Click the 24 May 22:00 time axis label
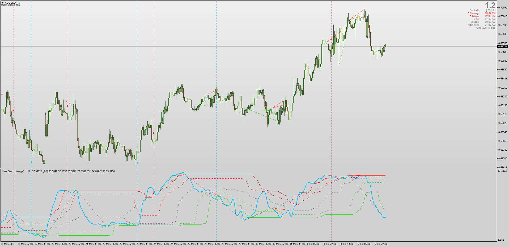This screenshot has width=509, height=247. click(178, 244)
